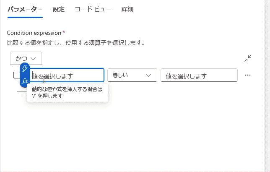Image resolution: width=270 pixels, height=172 pixels.
Task: Click the red required asterisk marker
Action: [x=64, y=32]
